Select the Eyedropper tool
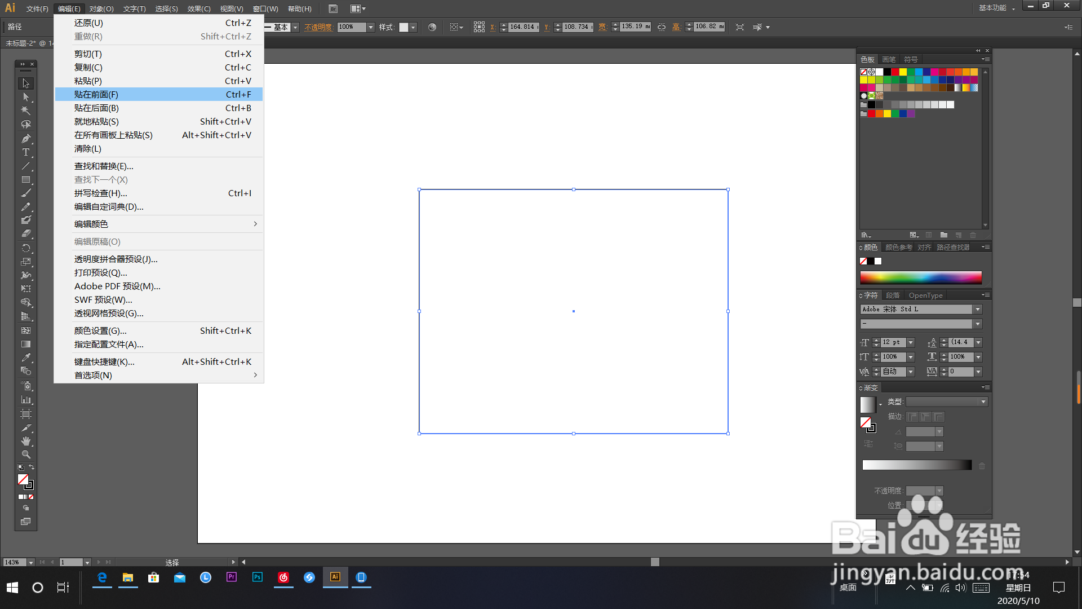The height and width of the screenshot is (609, 1082). pyautogui.click(x=25, y=358)
